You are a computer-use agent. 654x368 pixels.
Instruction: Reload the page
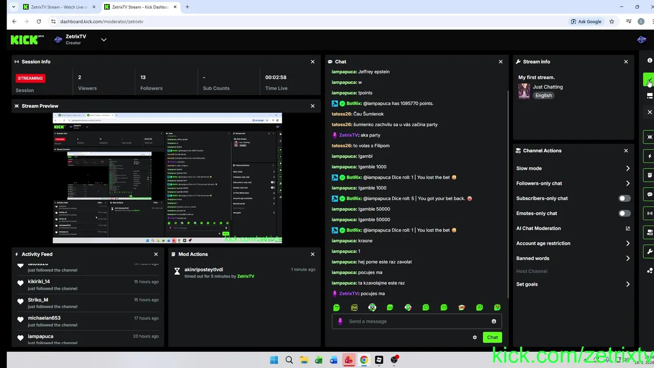[39, 21]
